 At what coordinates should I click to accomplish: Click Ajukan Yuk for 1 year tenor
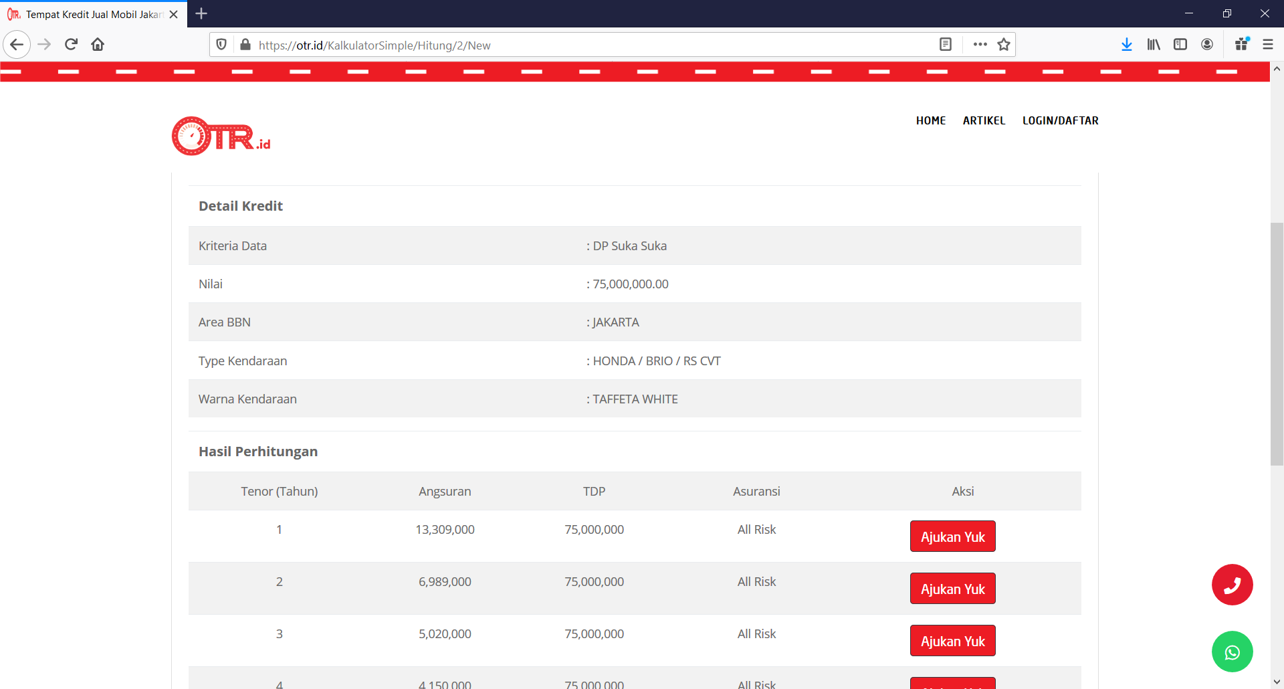pos(952,536)
